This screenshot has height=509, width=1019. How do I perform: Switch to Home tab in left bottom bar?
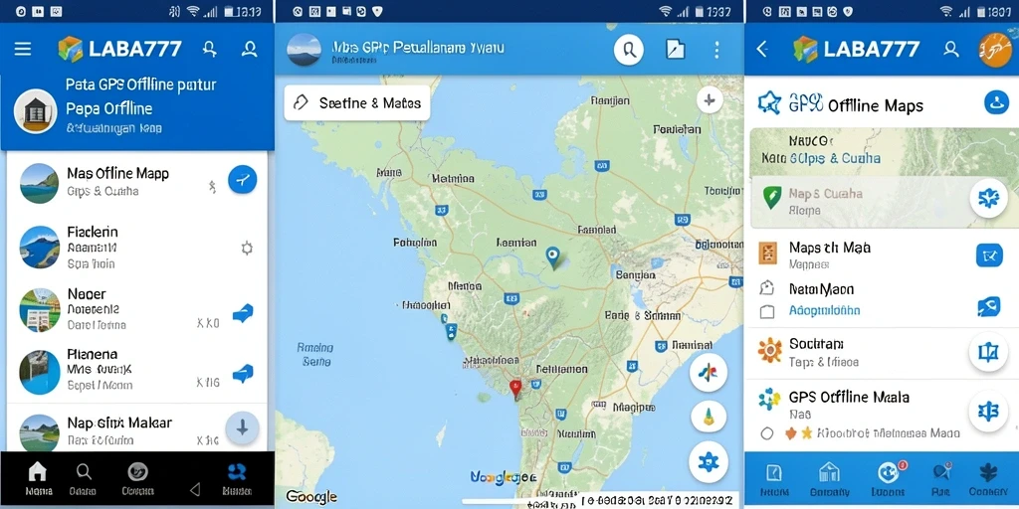point(39,479)
